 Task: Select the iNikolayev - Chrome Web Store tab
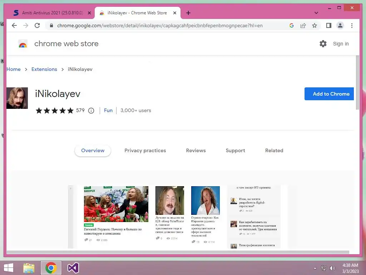click(137, 13)
